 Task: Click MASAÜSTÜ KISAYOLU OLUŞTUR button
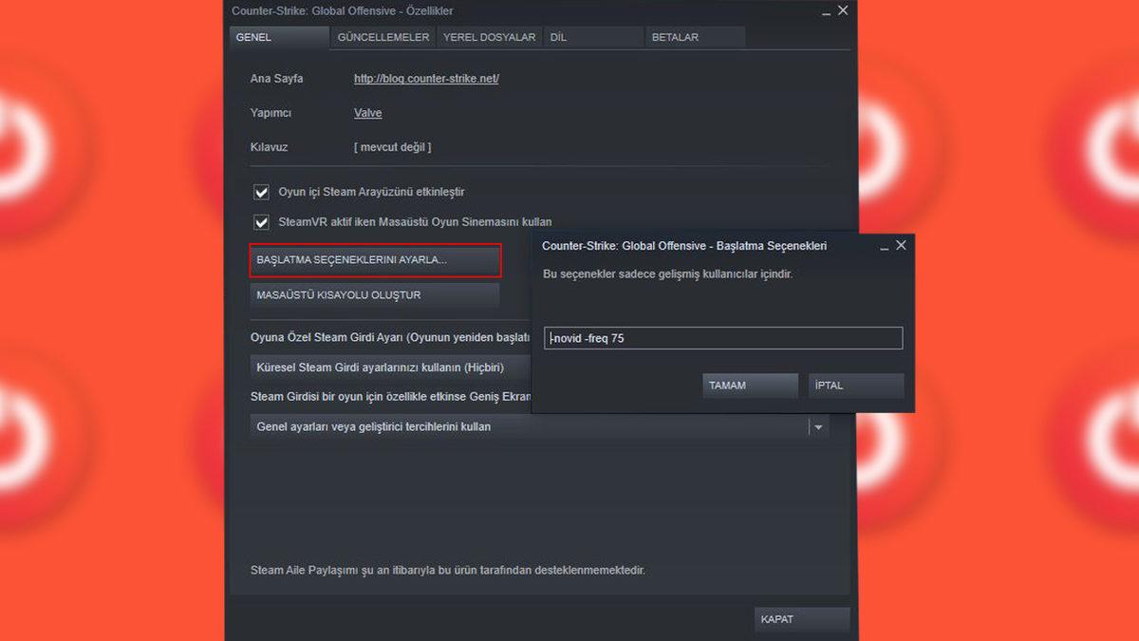click(x=374, y=295)
